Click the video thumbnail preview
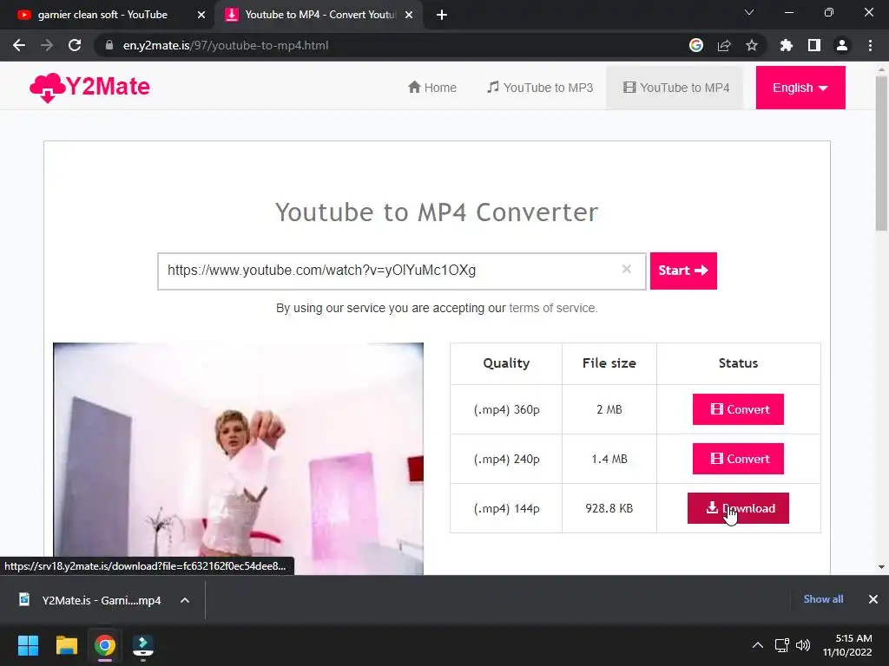This screenshot has width=889, height=666. [238, 459]
